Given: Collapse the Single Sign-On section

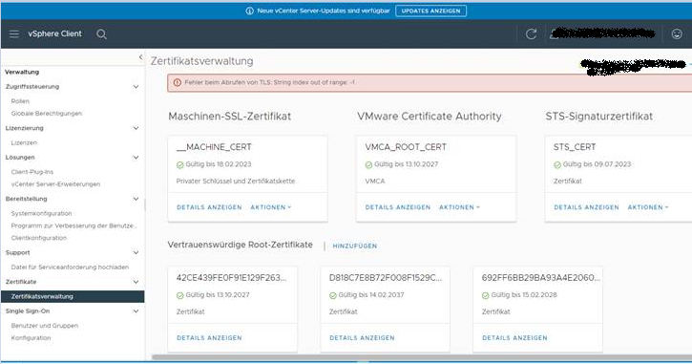Looking at the screenshot, I should click(x=136, y=311).
